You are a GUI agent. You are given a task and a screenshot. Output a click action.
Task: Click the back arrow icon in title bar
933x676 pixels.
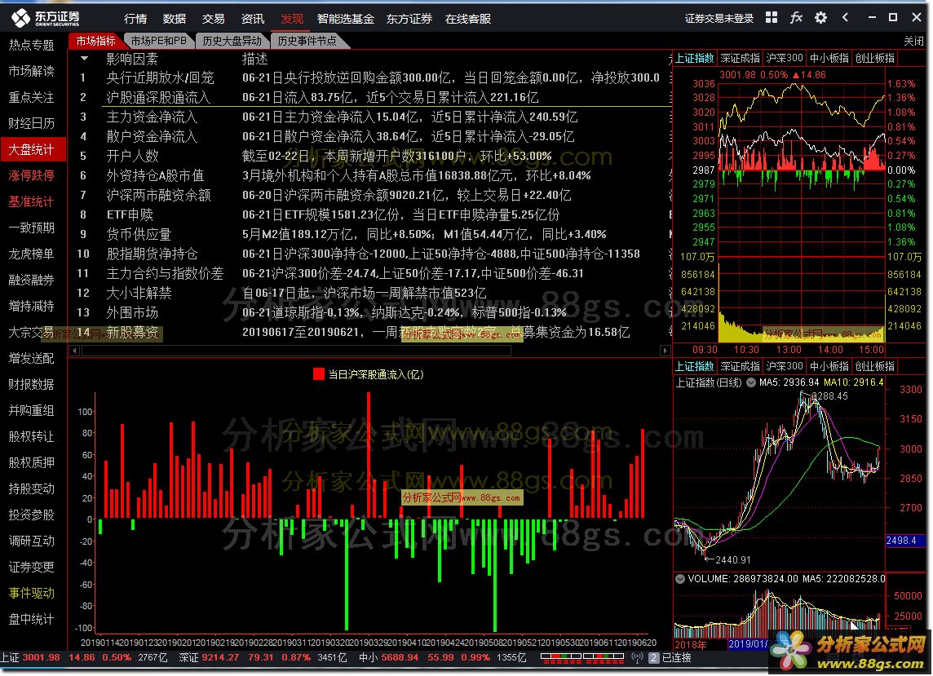click(845, 18)
